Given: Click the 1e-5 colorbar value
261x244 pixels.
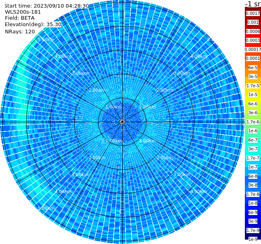Looking at the screenshot, I should (253, 94).
